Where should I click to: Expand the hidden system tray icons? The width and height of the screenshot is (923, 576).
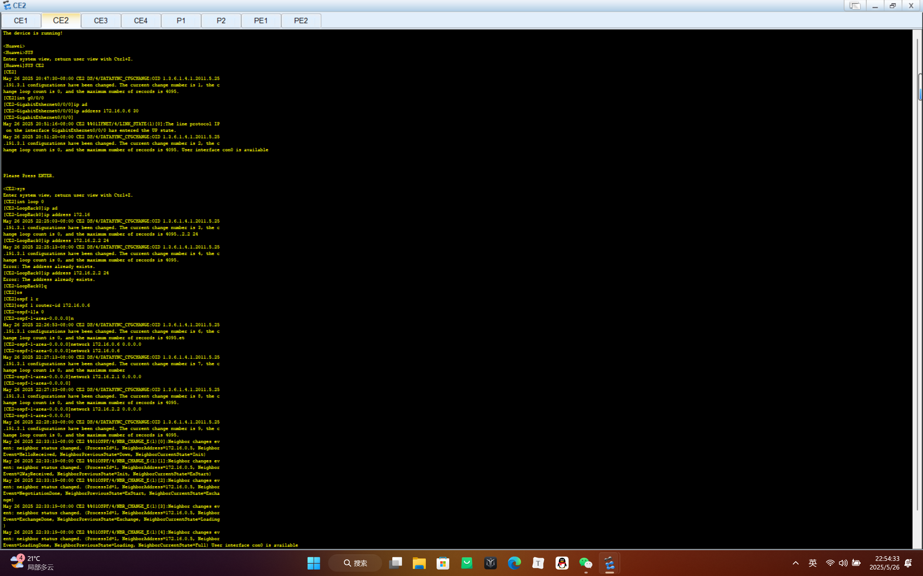coord(796,563)
